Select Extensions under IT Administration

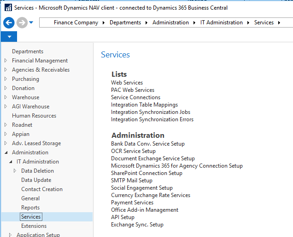[34, 226]
